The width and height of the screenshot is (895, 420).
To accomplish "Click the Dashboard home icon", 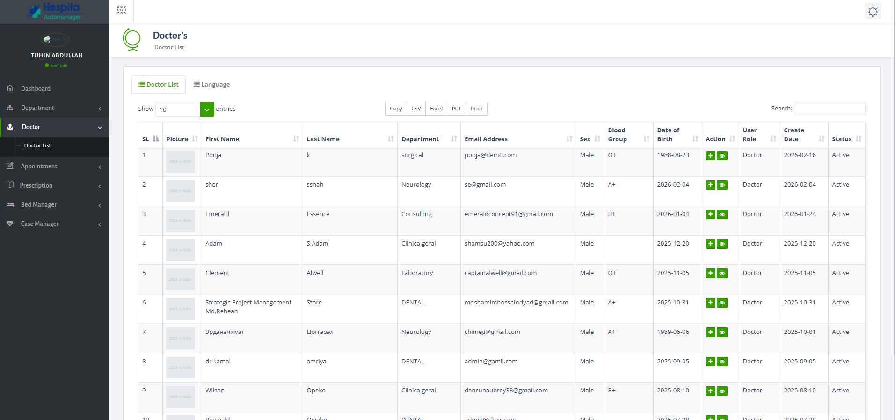I will 10,88.
